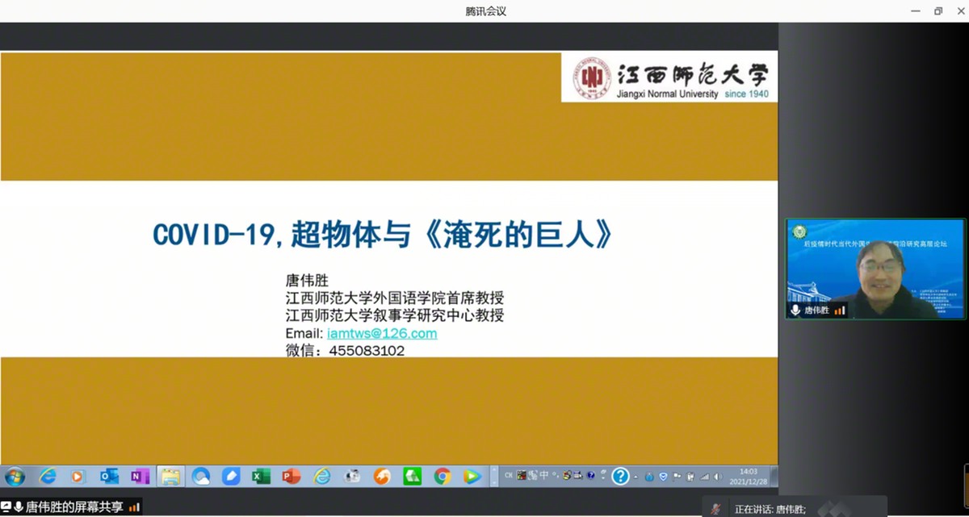
Task: Click the 正在讲话: 唐伟胜 speaking indicator
Action: (770, 510)
